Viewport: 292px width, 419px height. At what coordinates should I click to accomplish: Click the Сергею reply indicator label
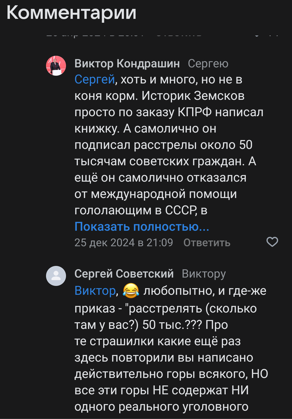point(208,64)
